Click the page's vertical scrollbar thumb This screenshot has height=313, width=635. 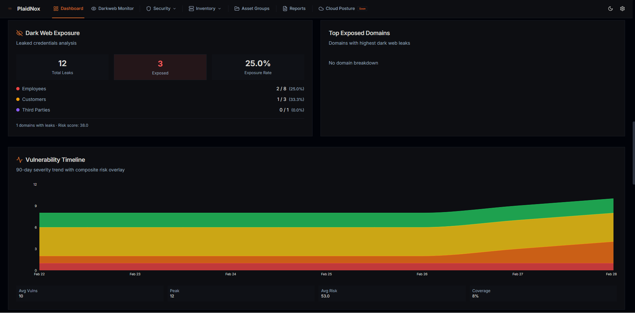point(633,153)
